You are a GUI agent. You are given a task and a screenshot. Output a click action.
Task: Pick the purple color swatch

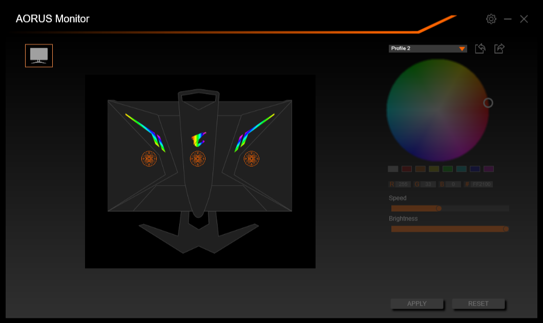click(x=489, y=169)
